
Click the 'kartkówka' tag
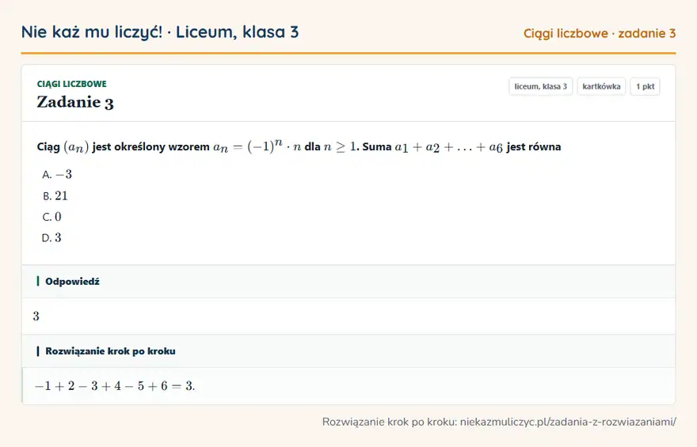(601, 86)
